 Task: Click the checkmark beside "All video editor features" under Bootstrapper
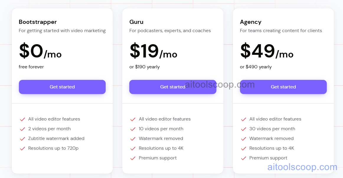[x=22, y=119]
